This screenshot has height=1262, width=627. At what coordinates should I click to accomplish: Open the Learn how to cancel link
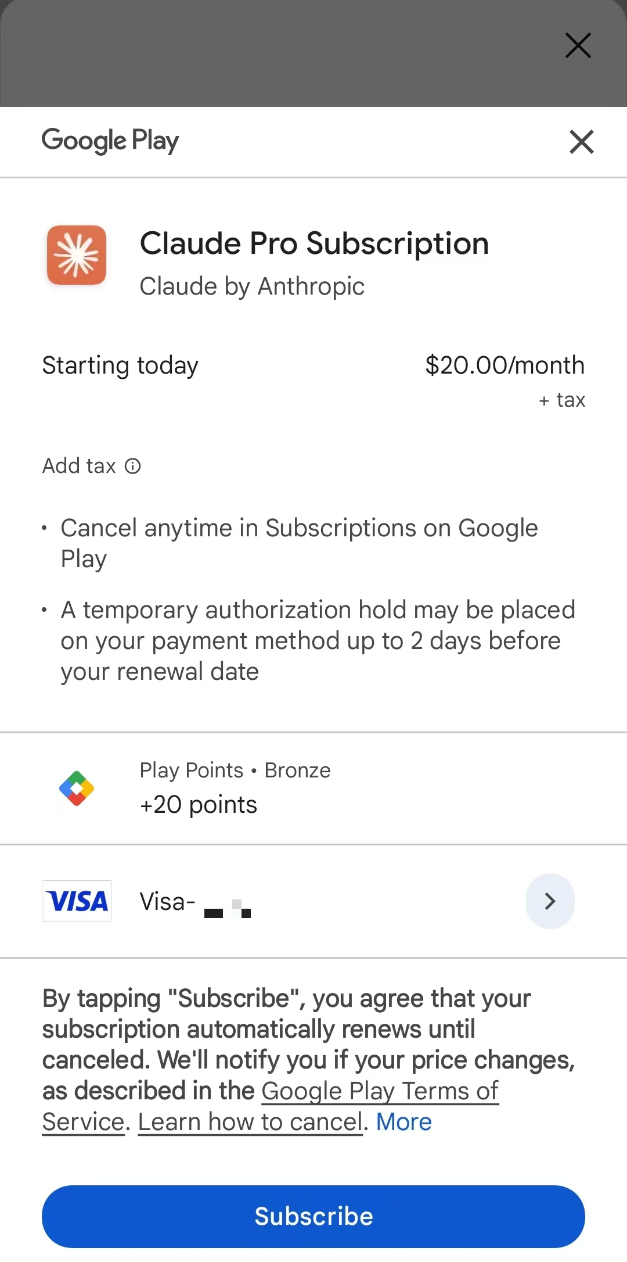click(x=250, y=1122)
